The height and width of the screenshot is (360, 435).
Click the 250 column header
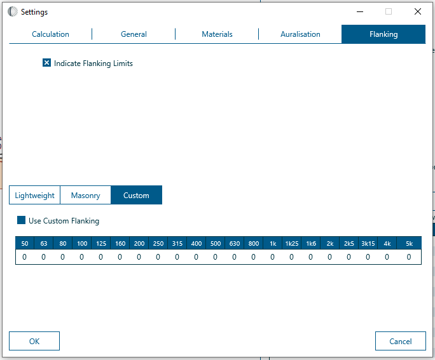pos(158,243)
